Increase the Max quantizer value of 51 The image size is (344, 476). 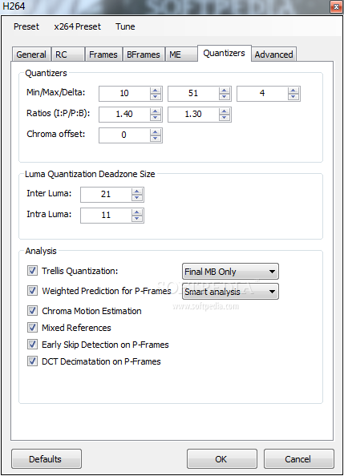(x=225, y=91)
